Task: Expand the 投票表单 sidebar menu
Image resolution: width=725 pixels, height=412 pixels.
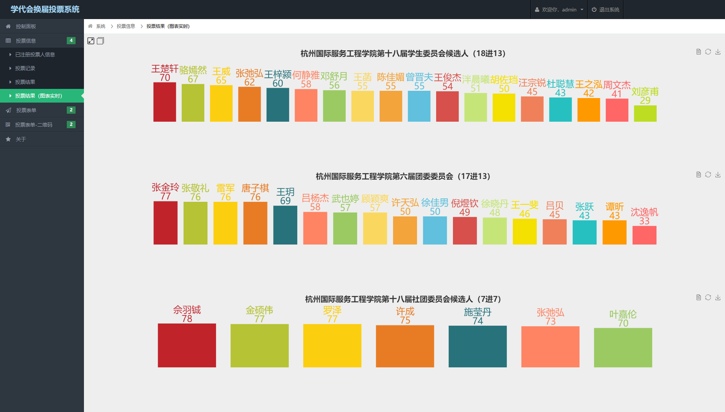Action: click(x=42, y=110)
